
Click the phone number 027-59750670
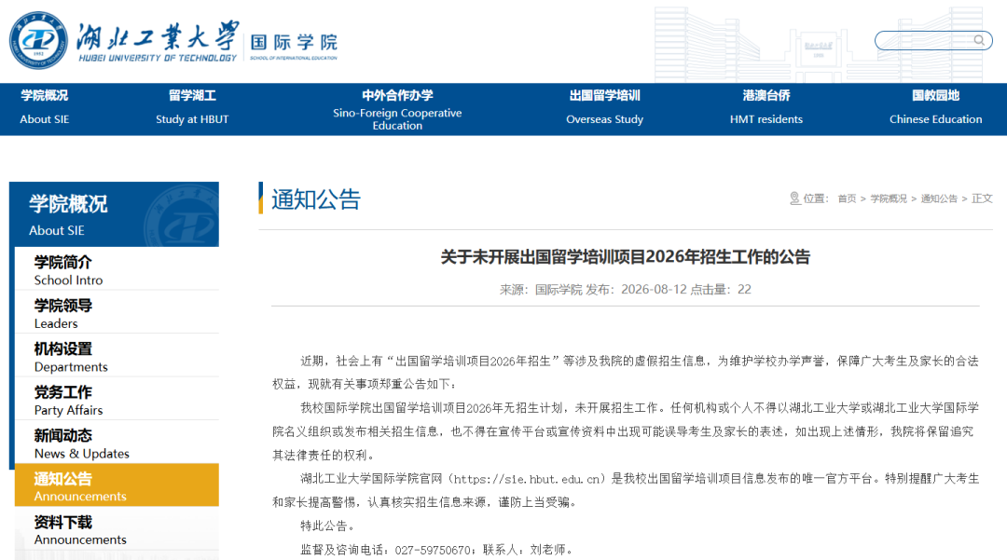coord(433,550)
